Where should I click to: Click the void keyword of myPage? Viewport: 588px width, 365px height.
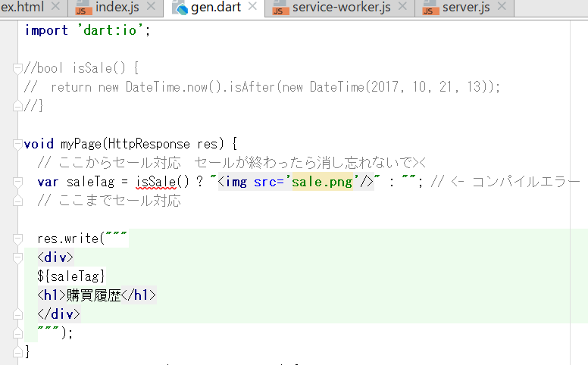[39, 144]
